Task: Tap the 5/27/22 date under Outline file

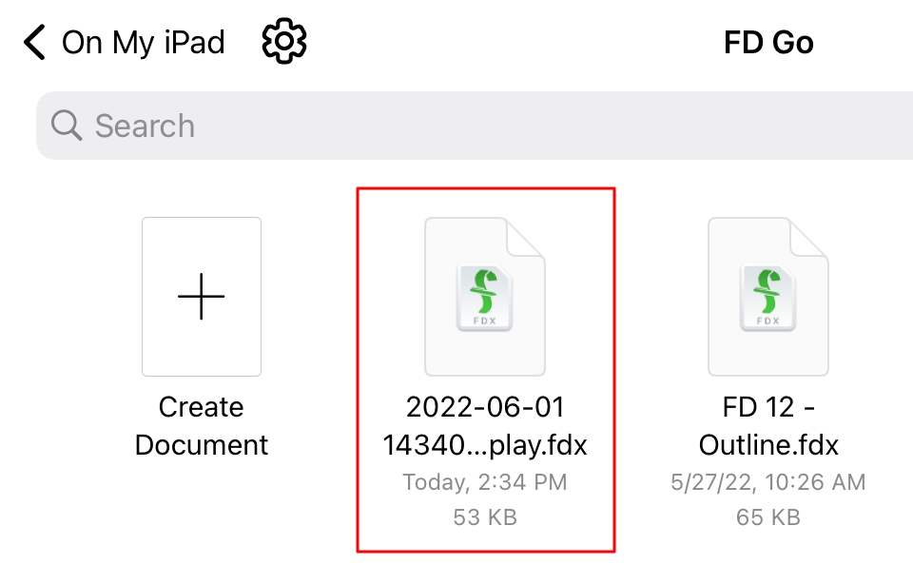Action: pos(767,481)
